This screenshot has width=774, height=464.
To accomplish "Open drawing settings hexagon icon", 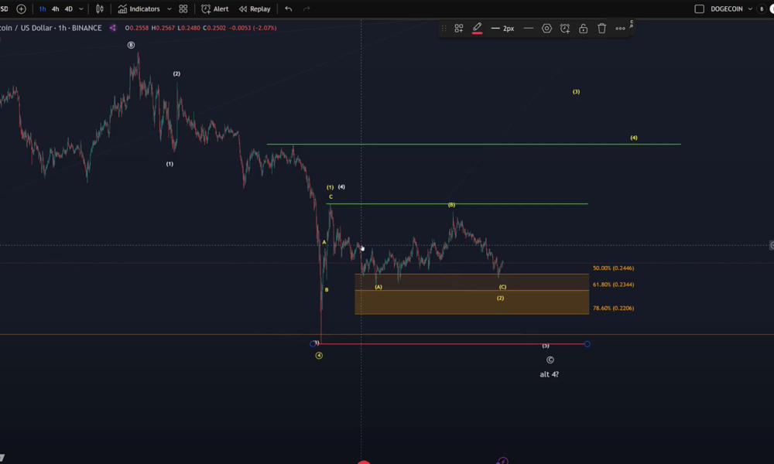I will (546, 29).
